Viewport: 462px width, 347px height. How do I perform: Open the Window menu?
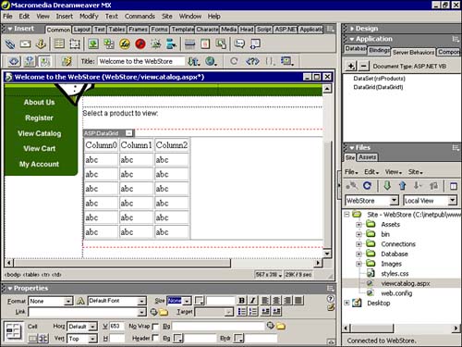pos(190,17)
